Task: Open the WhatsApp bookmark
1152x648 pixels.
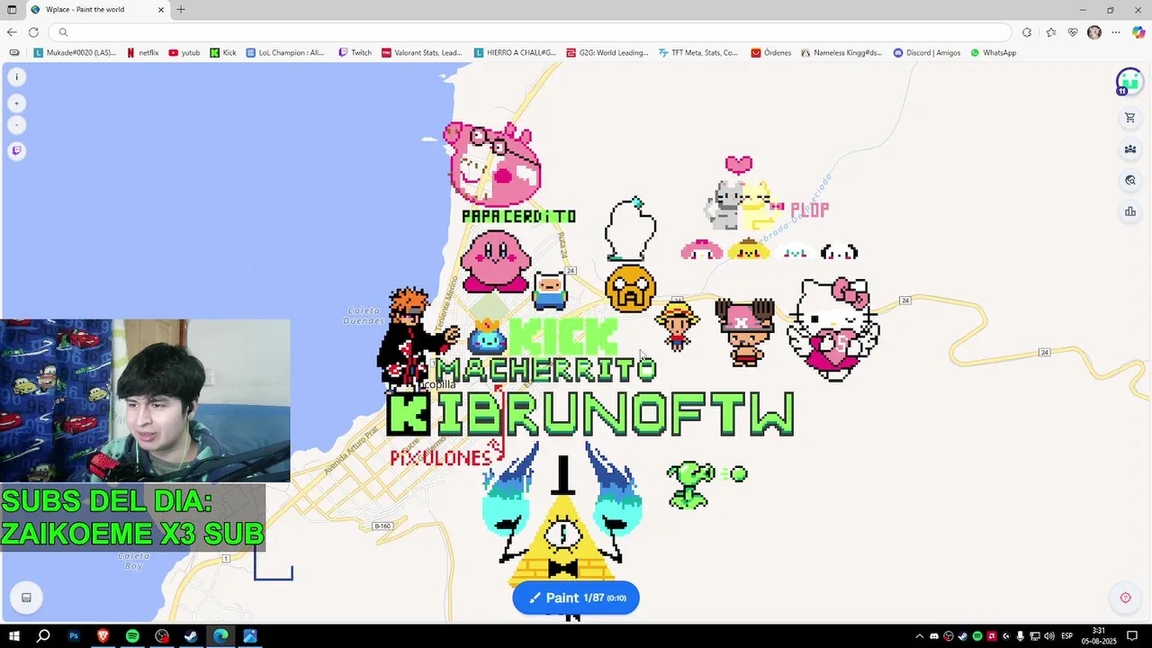Action: [994, 53]
